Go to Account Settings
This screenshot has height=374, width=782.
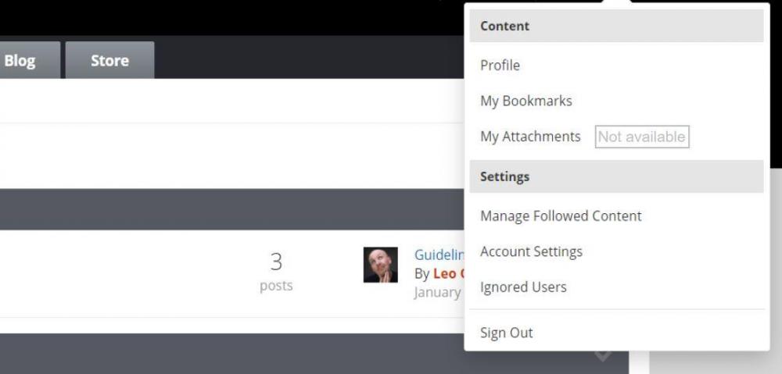pos(531,251)
